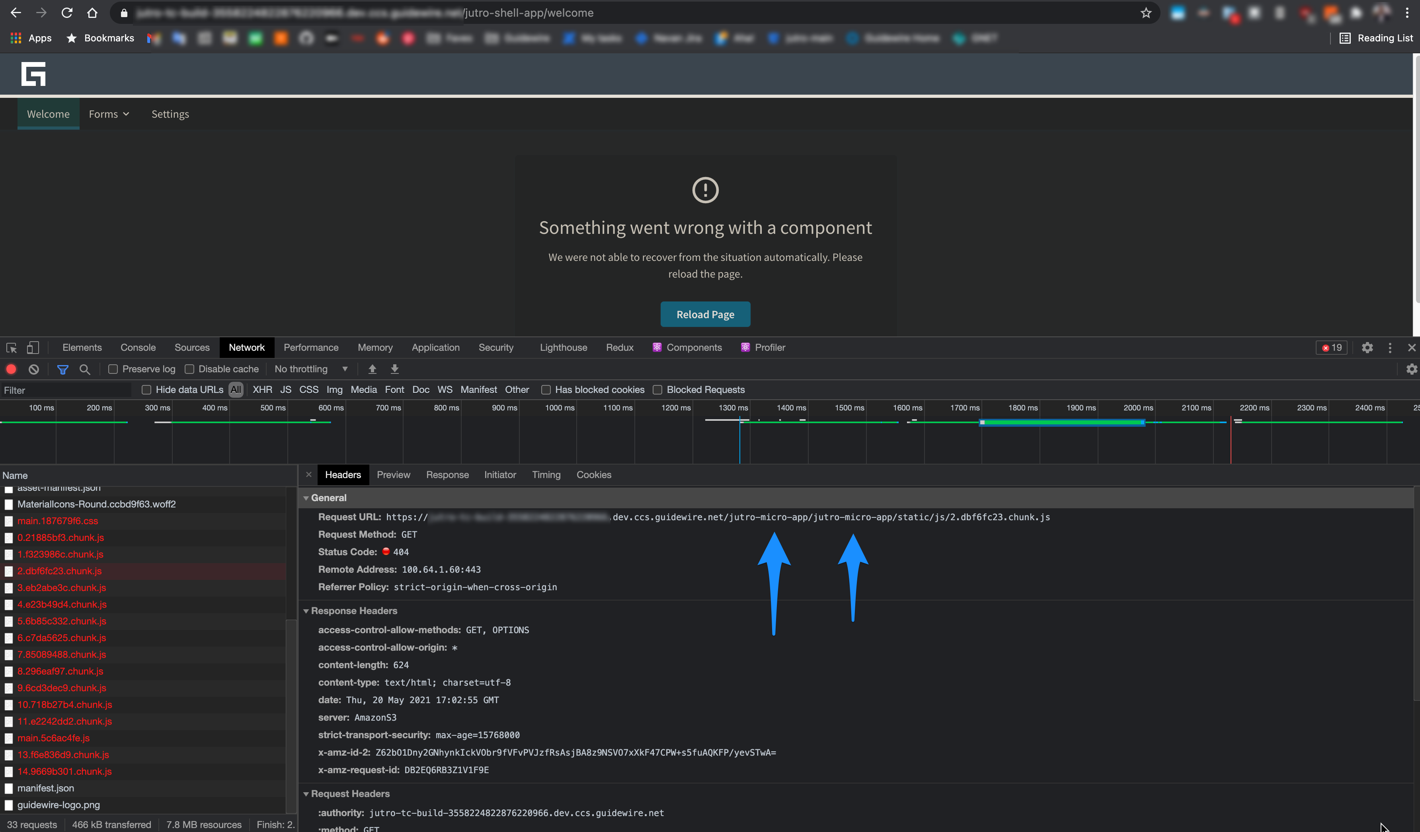Open the Settings navigation item

pos(170,114)
